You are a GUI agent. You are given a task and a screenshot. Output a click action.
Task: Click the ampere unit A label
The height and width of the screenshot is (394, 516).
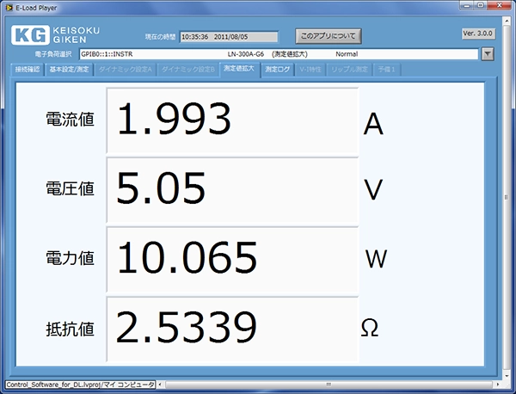373,124
